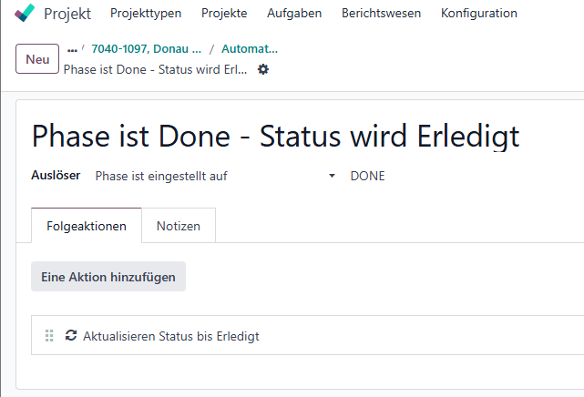Switch to the Notizen tab
Image resolution: width=584 pixels, height=397 pixels.
[179, 226]
